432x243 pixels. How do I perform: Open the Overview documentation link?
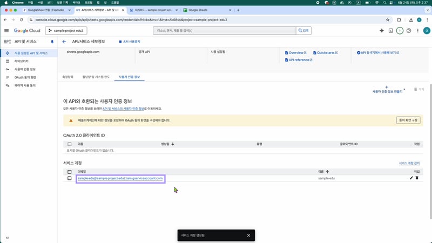[295, 52]
